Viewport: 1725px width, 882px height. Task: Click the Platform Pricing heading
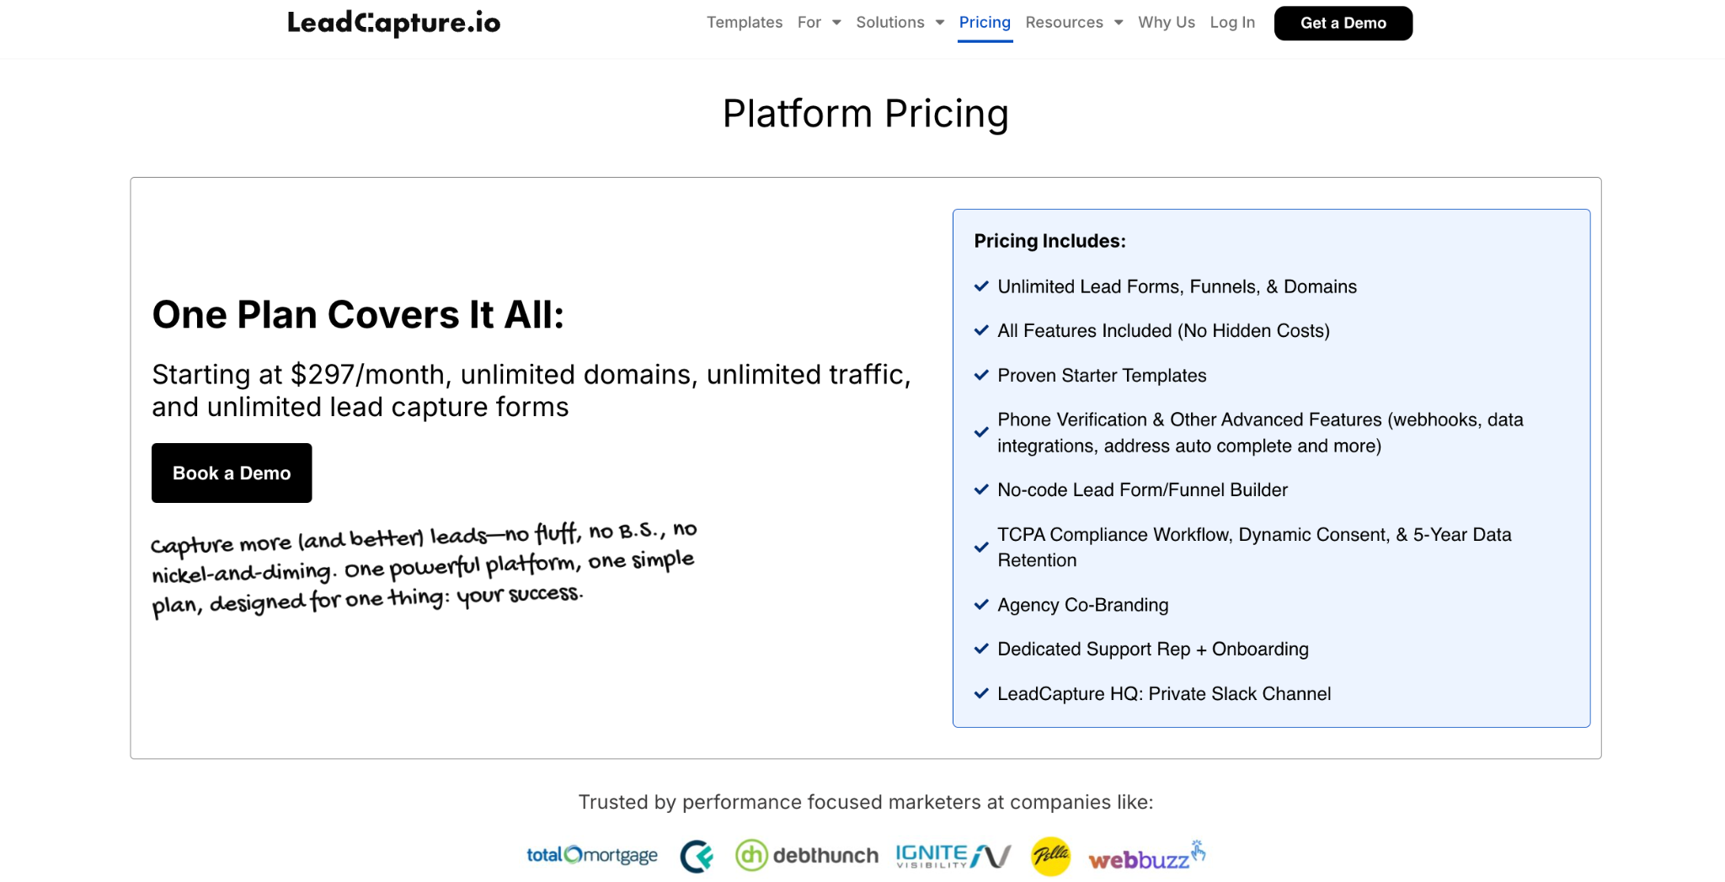[865, 114]
